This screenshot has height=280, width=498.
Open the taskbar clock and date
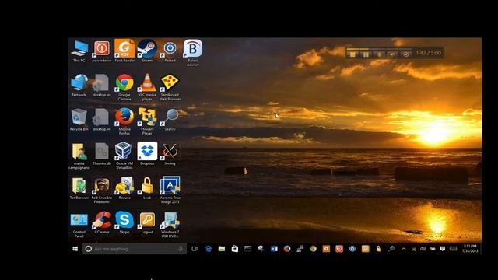pos(470,249)
